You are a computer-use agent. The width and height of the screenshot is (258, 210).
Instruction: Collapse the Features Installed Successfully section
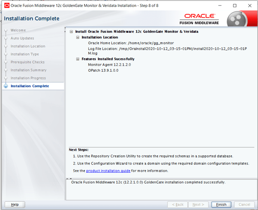pos(78,59)
